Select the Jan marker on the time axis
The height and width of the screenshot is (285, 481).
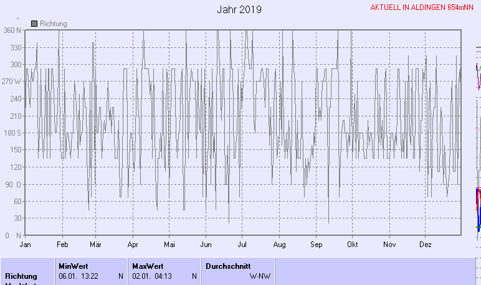pyautogui.click(x=26, y=245)
